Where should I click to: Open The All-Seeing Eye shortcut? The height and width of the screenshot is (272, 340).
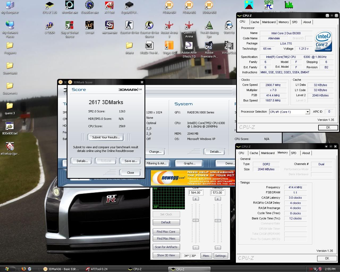pos(209,29)
